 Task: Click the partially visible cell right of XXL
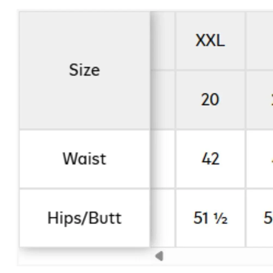(x=260, y=41)
